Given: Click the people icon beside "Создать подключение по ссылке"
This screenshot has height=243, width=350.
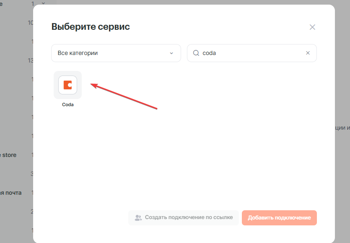Looking at the screenshot, I should [138, 218].
